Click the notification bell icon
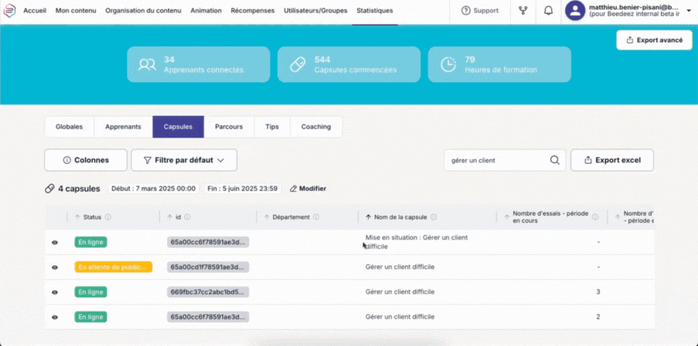This screenshot has width=698, height=346. (x=548, y=11)
